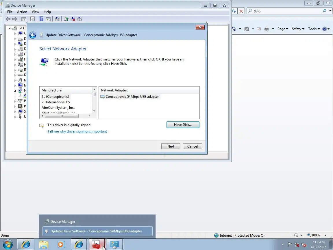Click the Help icon in Internet Explorer command bar
Screen dimensions: 333x250
(325, 29)
